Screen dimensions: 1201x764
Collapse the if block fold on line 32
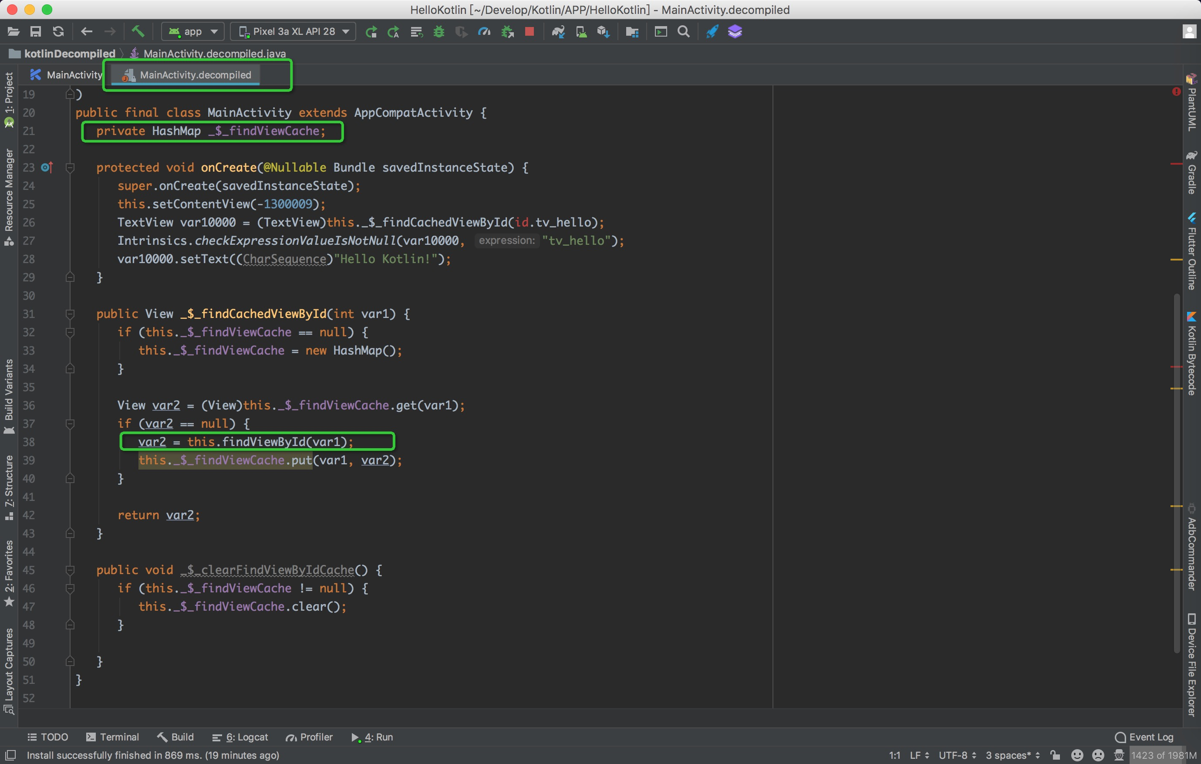click(70, 332)
